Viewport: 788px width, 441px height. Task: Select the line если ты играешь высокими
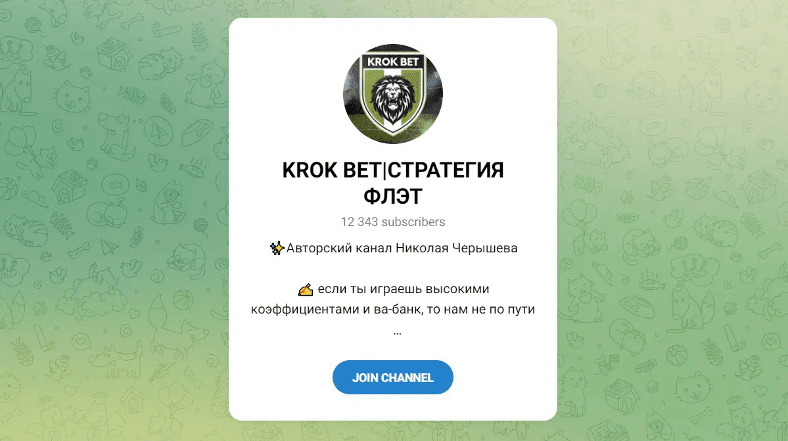404,289
